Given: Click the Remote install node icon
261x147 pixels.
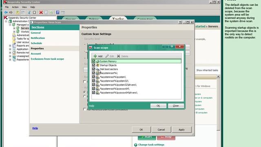Looking at the screenshot, I should pos(14,53).
